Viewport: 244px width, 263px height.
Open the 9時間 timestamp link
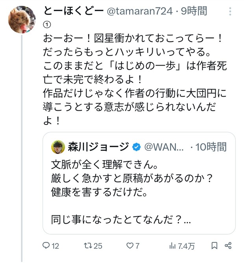click(194, 11)
